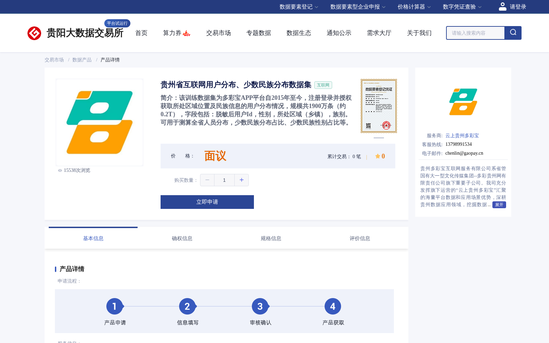
Task: Click the user avatar login icon
Action: pos(502,7)
